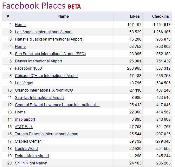Open the Facebook 1050 place link
This screenshot has width=175, height=167.
(28, 68)
